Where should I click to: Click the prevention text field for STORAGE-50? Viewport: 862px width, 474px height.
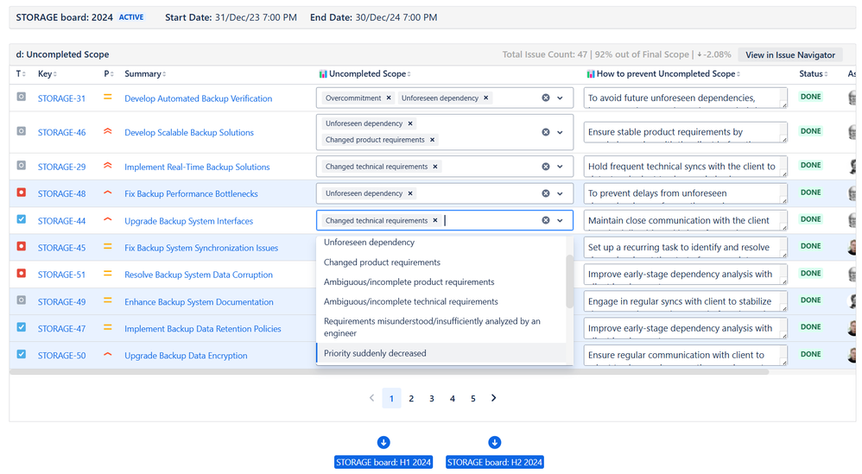tap(685, 355)
